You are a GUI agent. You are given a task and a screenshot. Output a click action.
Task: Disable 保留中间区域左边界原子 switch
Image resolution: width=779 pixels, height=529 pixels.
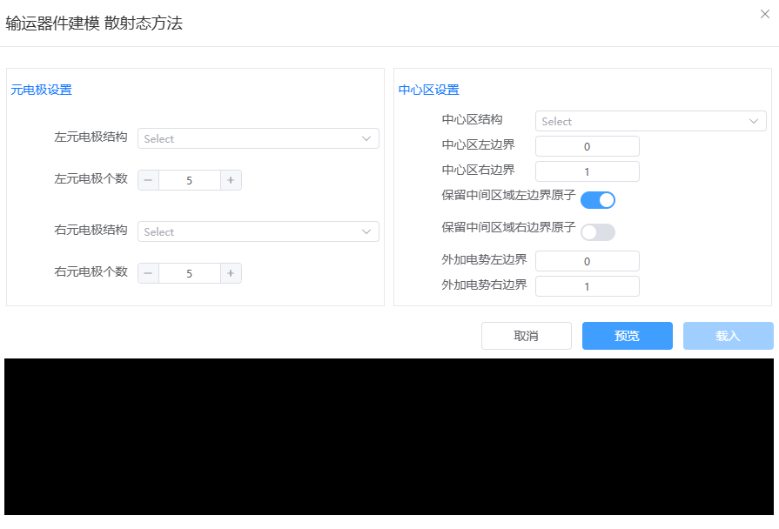click(598, 200)
